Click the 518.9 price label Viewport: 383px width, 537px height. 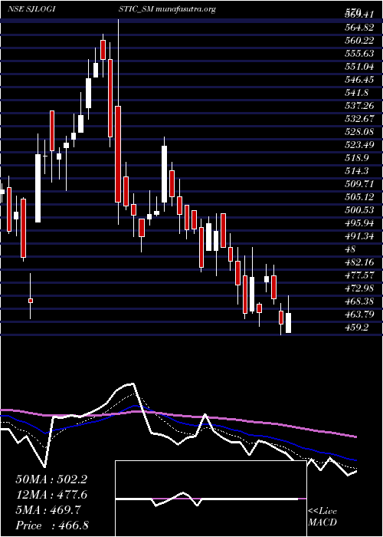[358, 158]
